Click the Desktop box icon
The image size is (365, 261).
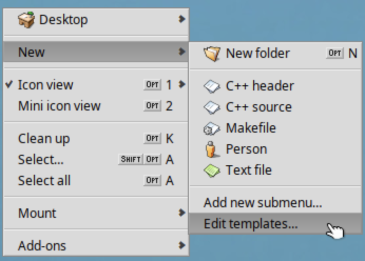(26, 20)
